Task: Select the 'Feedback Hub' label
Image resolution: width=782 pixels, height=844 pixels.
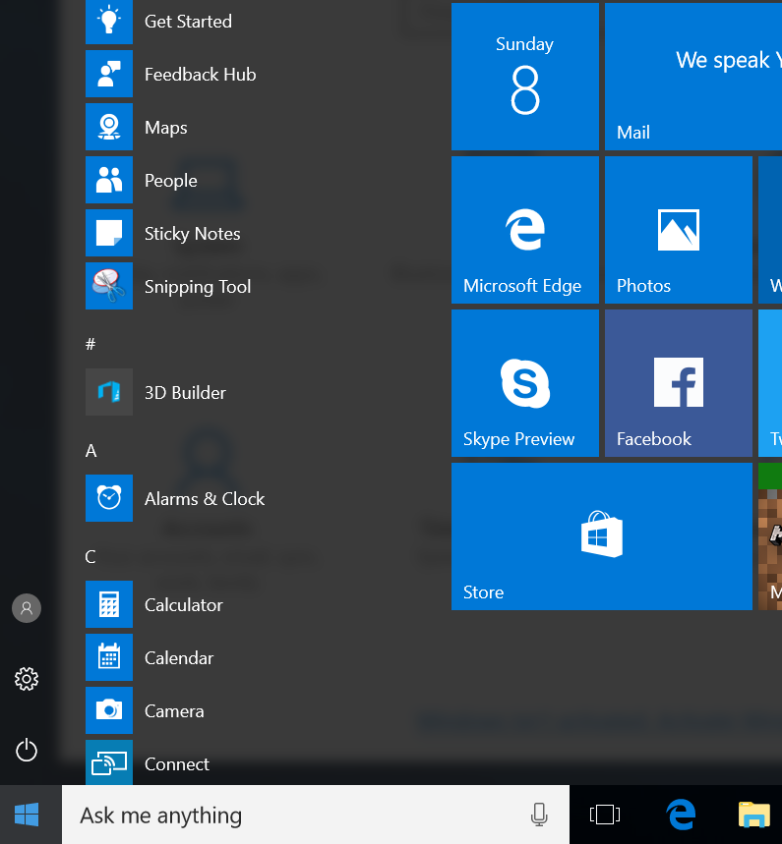Action: pos(200,75)
